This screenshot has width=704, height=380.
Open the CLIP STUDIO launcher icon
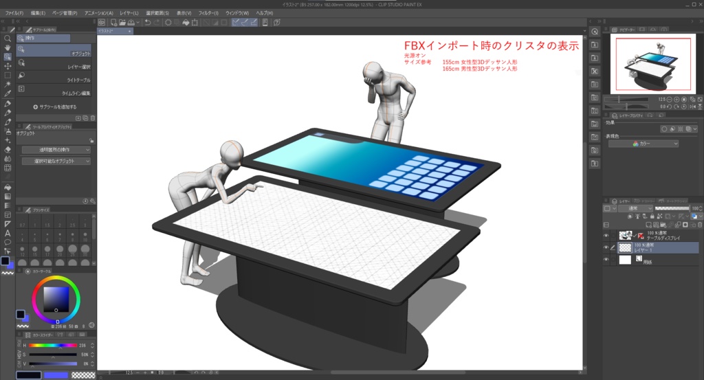point(102,23)
